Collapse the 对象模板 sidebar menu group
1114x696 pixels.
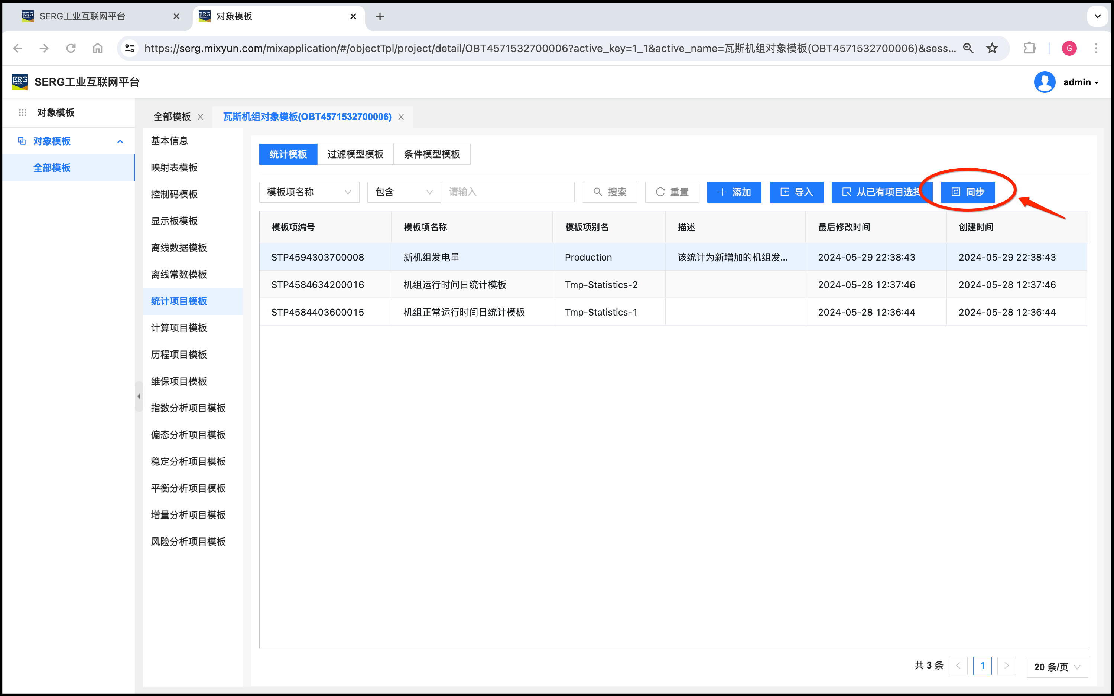point(120,141)
